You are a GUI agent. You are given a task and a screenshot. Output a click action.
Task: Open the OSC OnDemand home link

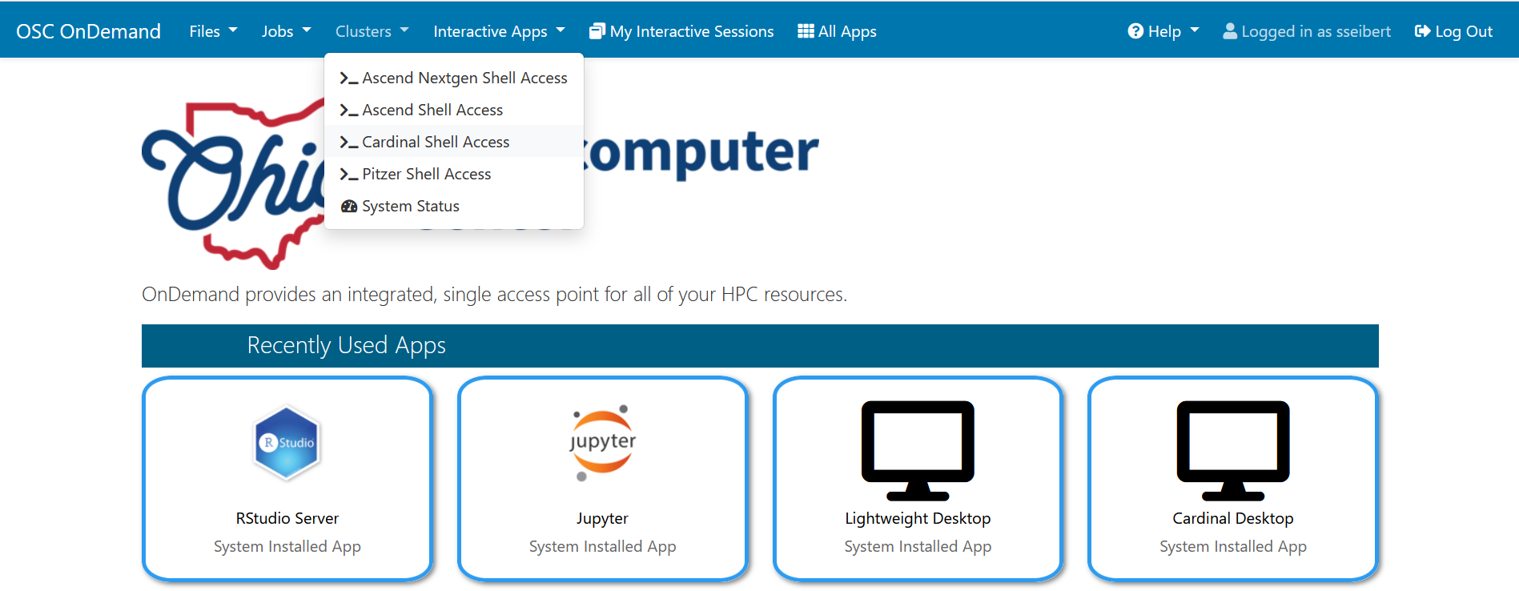tap(88, 31)
